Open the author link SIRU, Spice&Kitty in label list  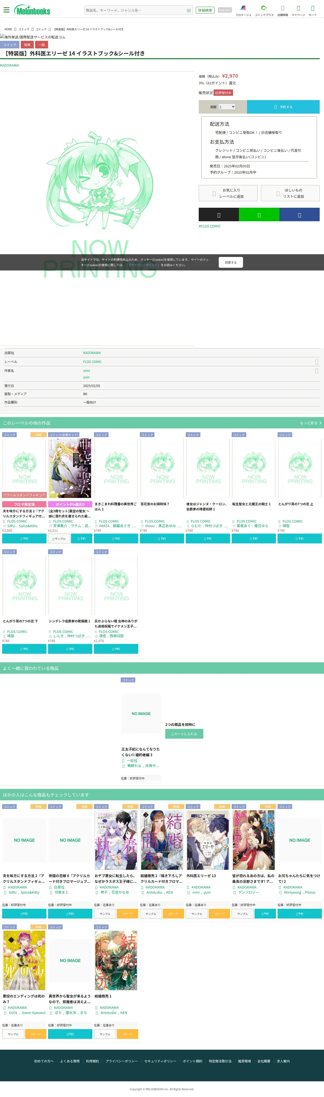click(22, 526)
